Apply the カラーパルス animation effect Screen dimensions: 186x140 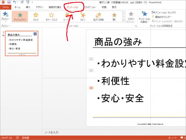click(51, 16)
